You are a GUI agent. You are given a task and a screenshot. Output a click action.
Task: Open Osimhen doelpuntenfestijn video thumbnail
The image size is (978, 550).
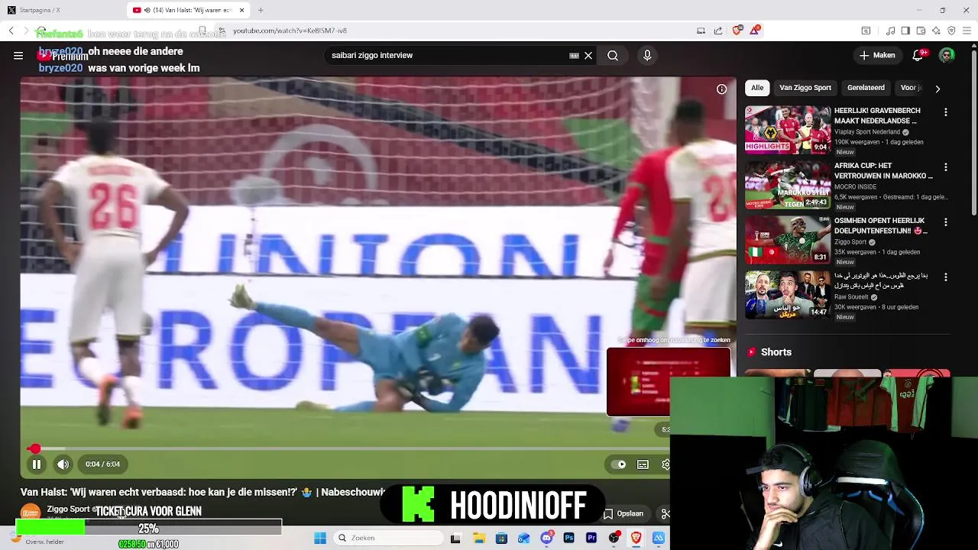point(788,240)
